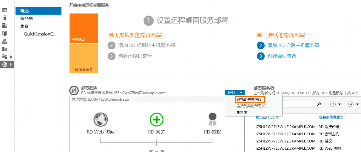The height and width of the screenshot is (152, 361).
Task: Open the 任务 dropdown button
Action: pos(235,93)
